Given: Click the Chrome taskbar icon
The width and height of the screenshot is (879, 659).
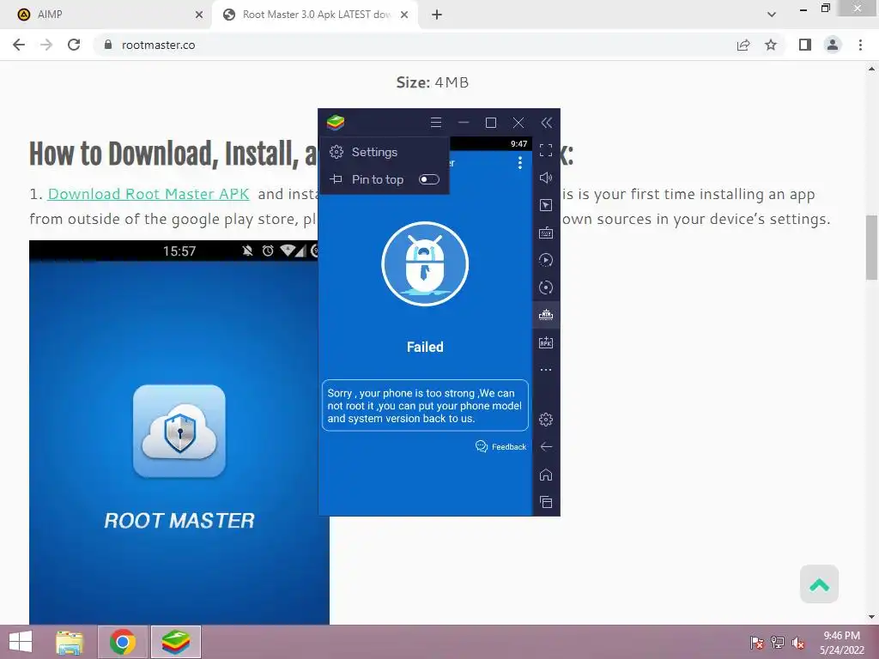Looking at the screenshot, I should pos(123,642).
